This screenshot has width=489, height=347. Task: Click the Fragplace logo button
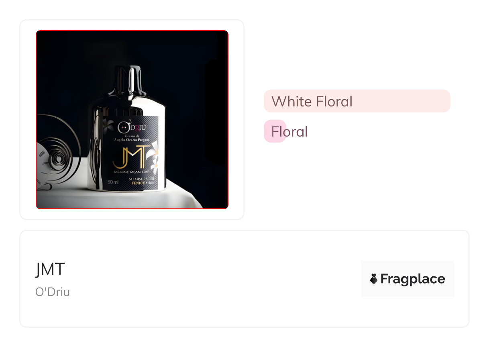tap(407, 279)
